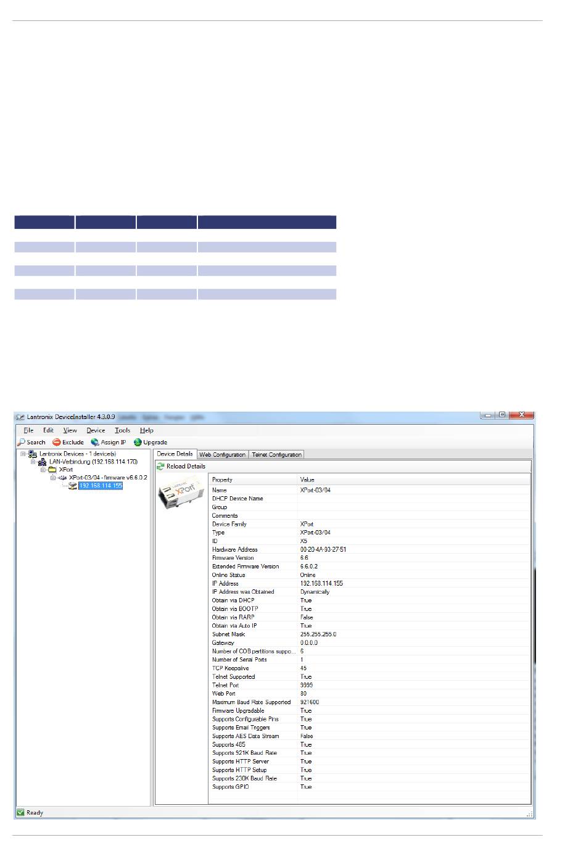Select the Obtain via Auto IP row
Screen dimensions: 586x856
pos(369,626)
